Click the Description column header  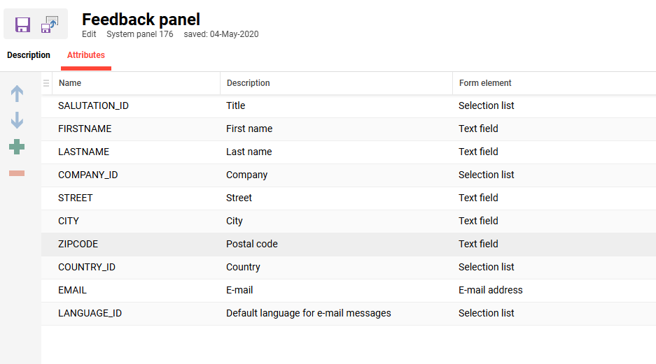(x=249, y=82)
